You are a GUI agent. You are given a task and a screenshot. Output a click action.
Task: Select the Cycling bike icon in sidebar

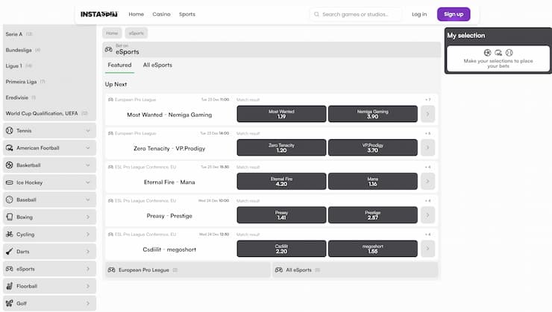pyautogui.click(x=10, y=234)
